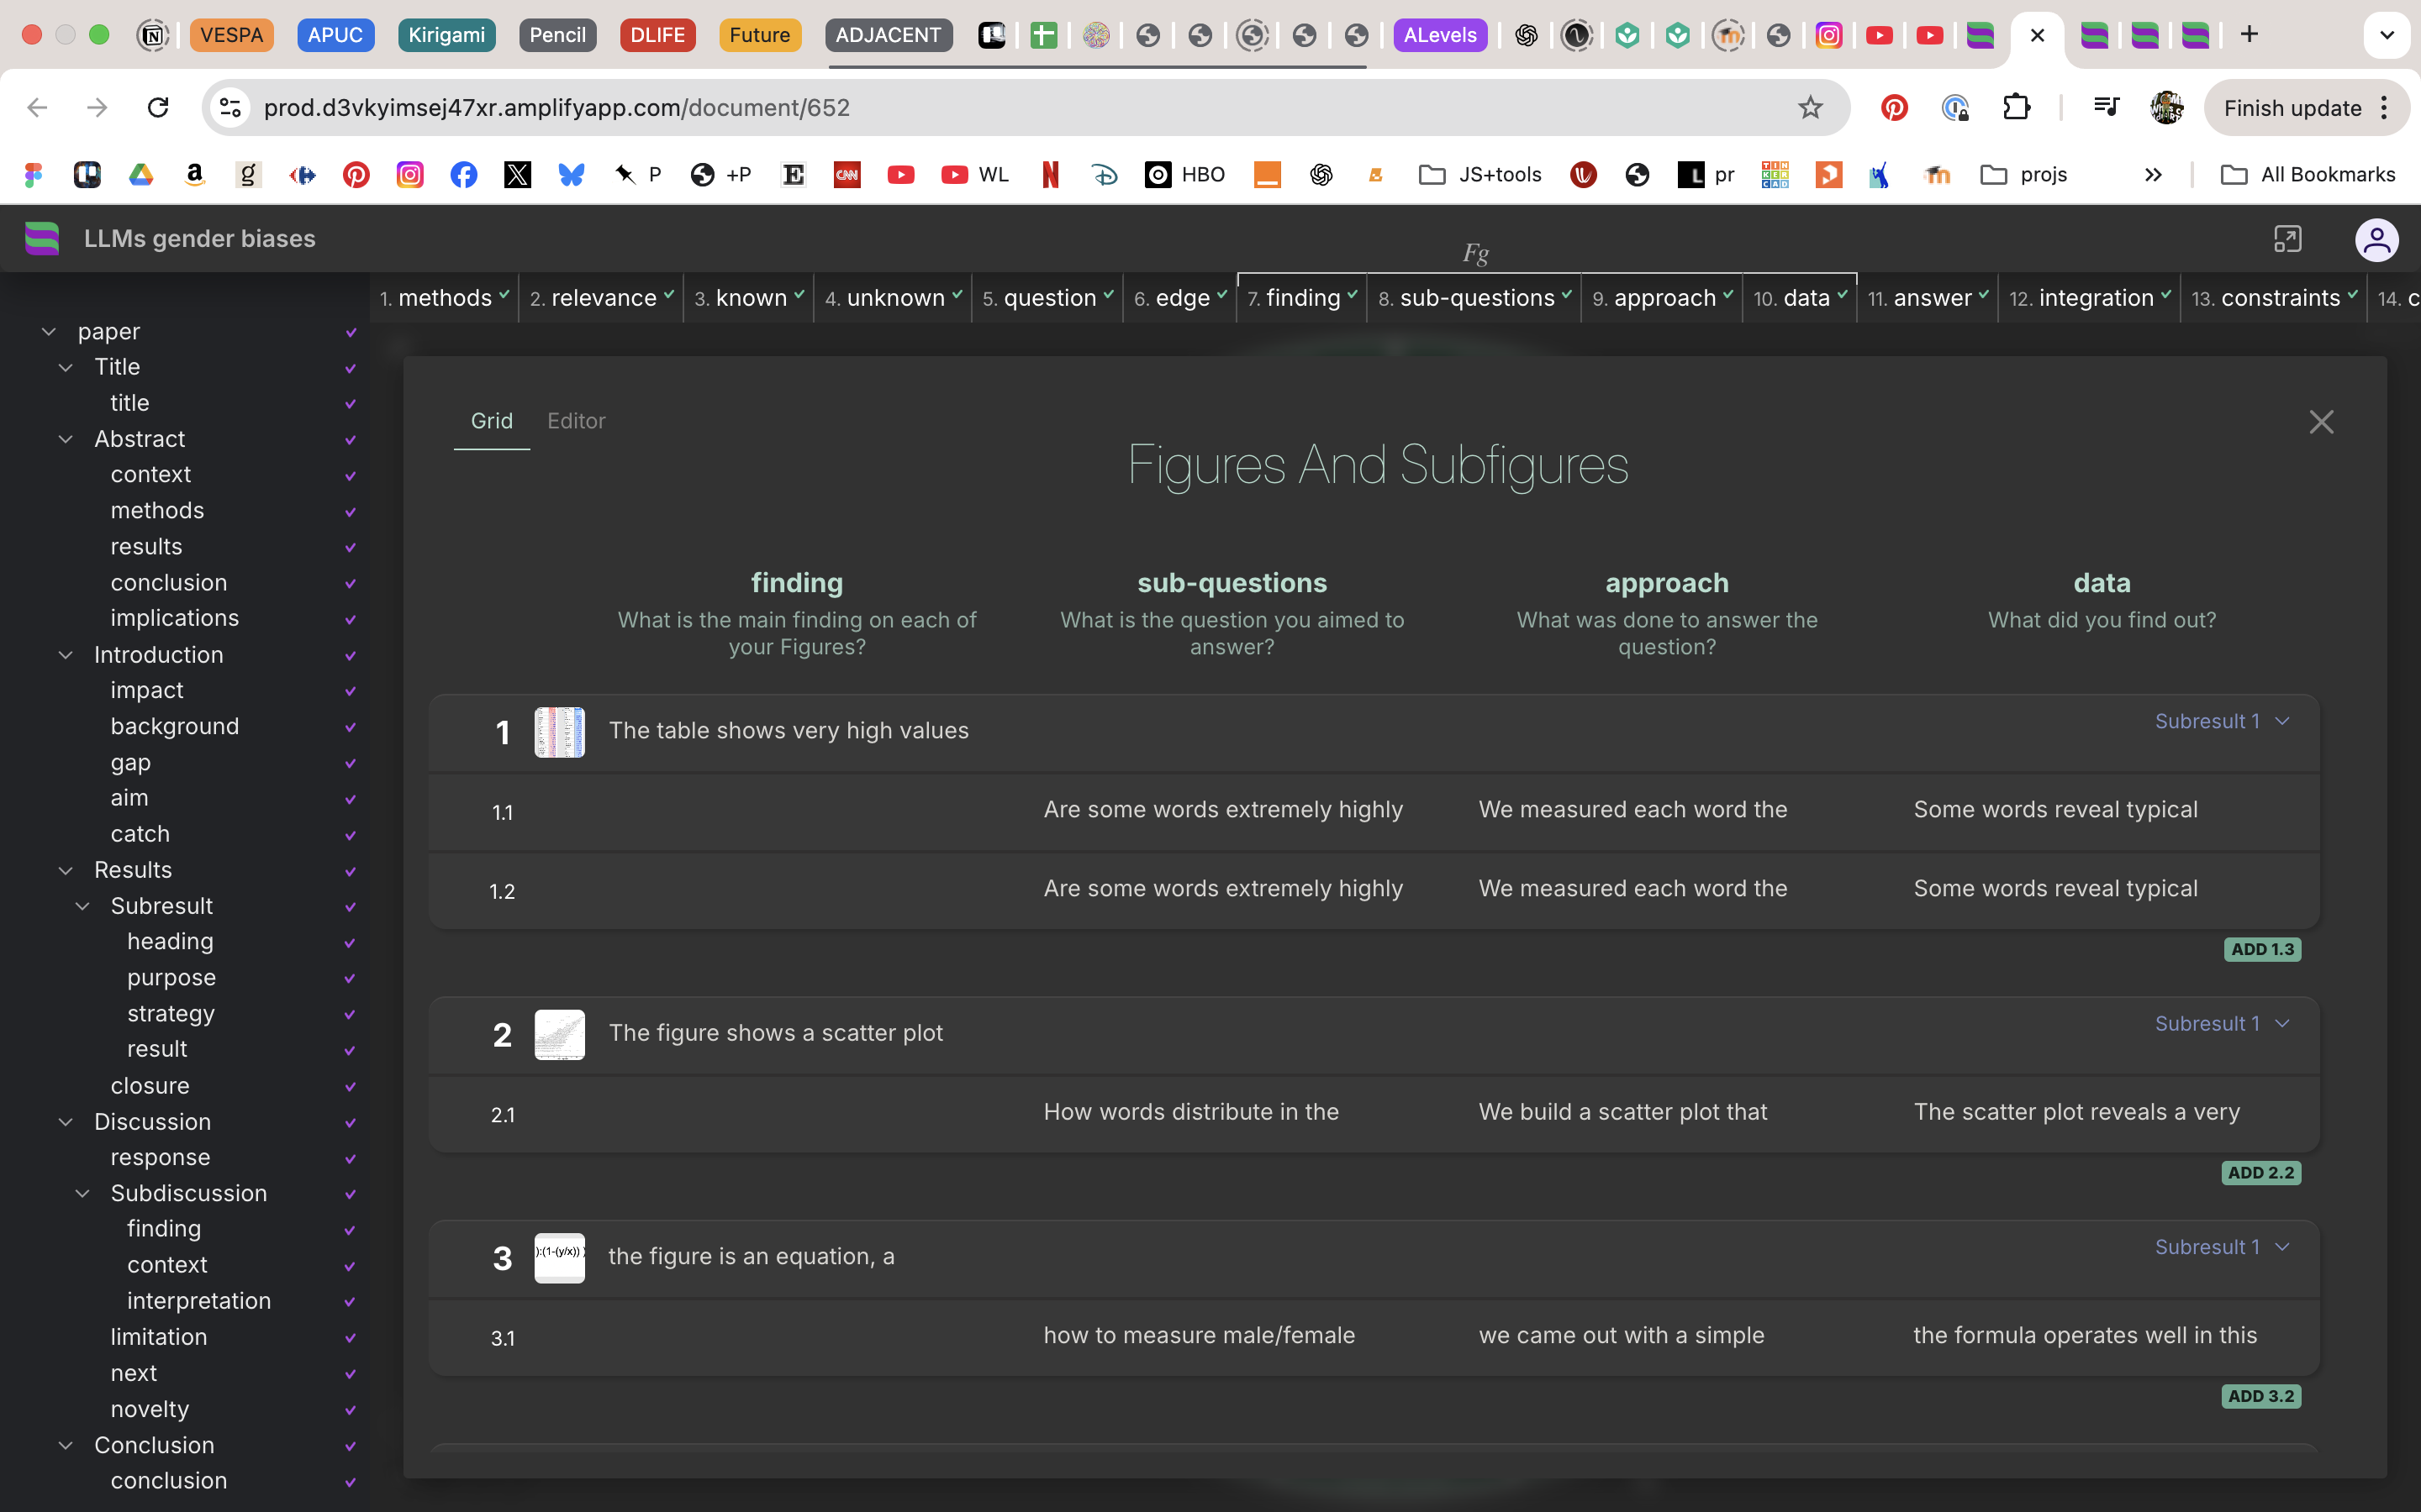This screenshot has width=2421, height=1512.
Task: Click the ADD 1.3 button
Action: tap(2262, 949)
